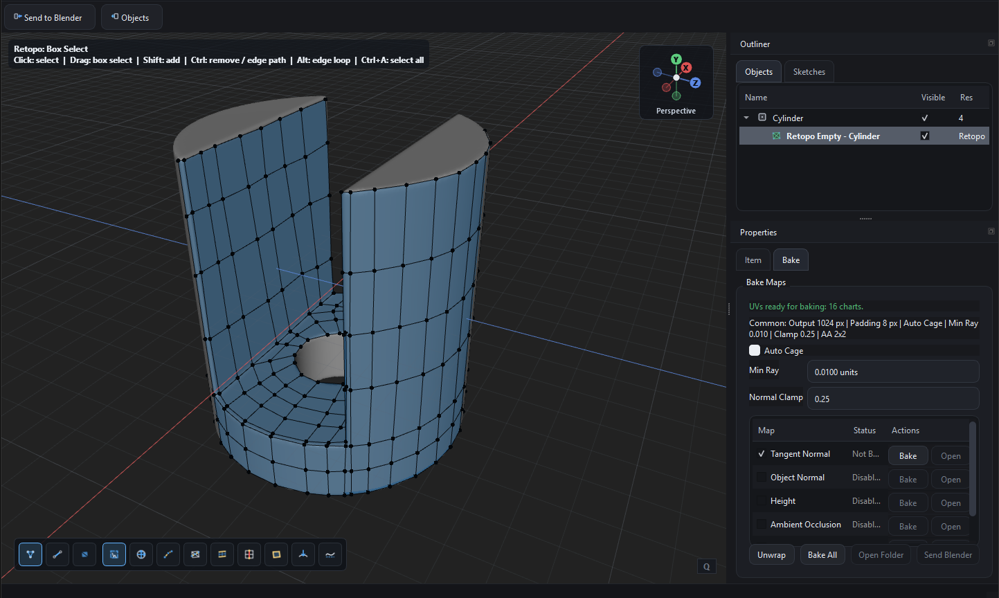Viewport: 999px width, 598px height.
Task: Toggle Cylinder visibility checkmark
Action: [924, 118]
